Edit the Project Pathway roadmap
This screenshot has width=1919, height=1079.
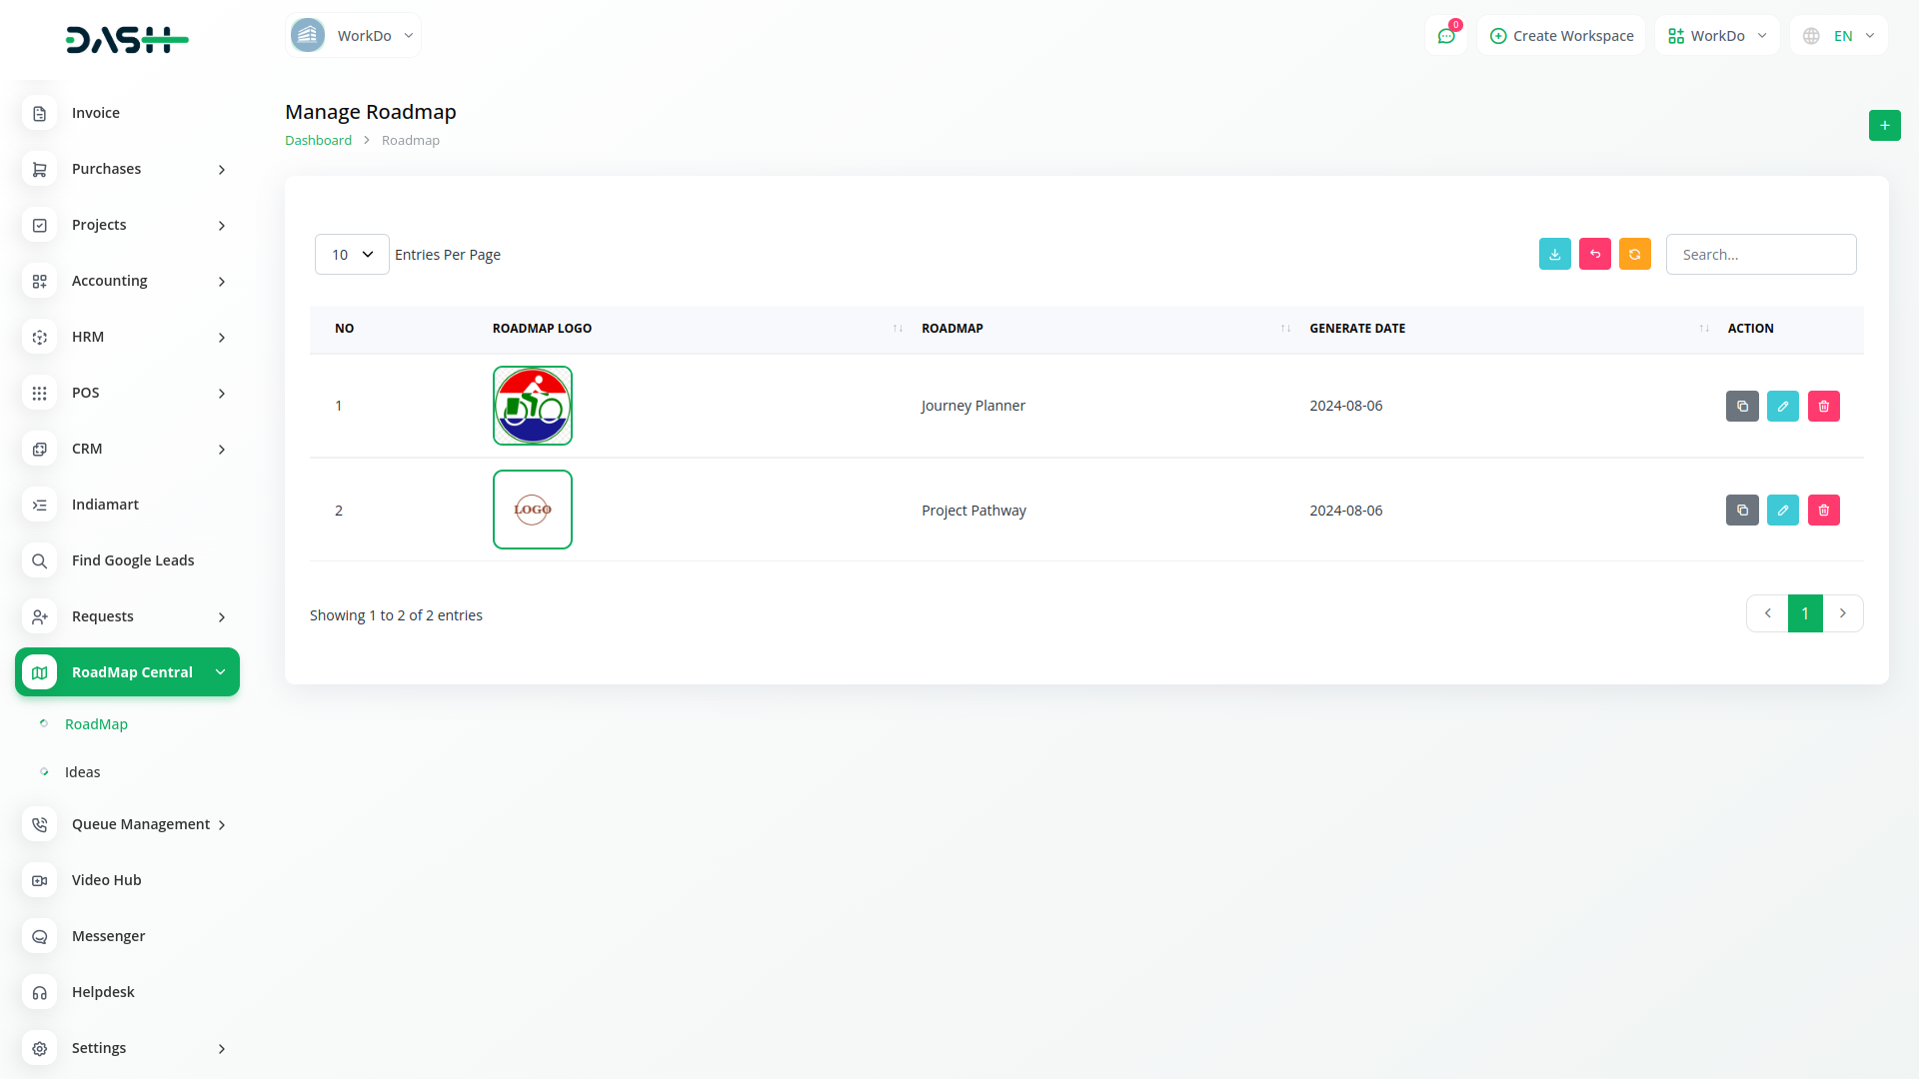(1782, 511)
